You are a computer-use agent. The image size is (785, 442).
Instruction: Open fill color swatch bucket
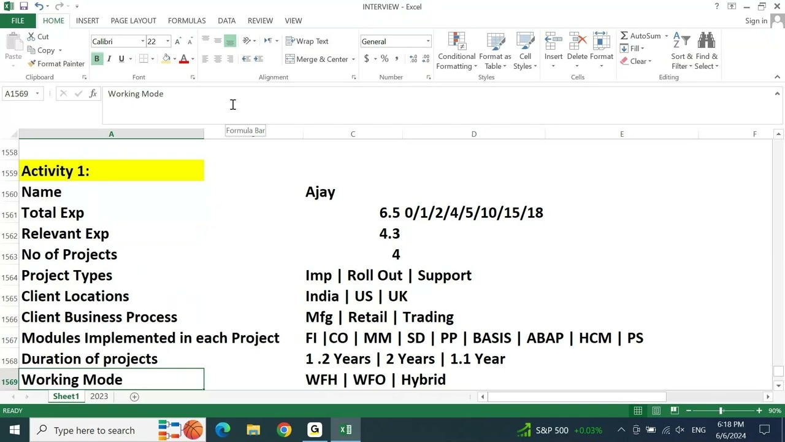coord(166,59)
